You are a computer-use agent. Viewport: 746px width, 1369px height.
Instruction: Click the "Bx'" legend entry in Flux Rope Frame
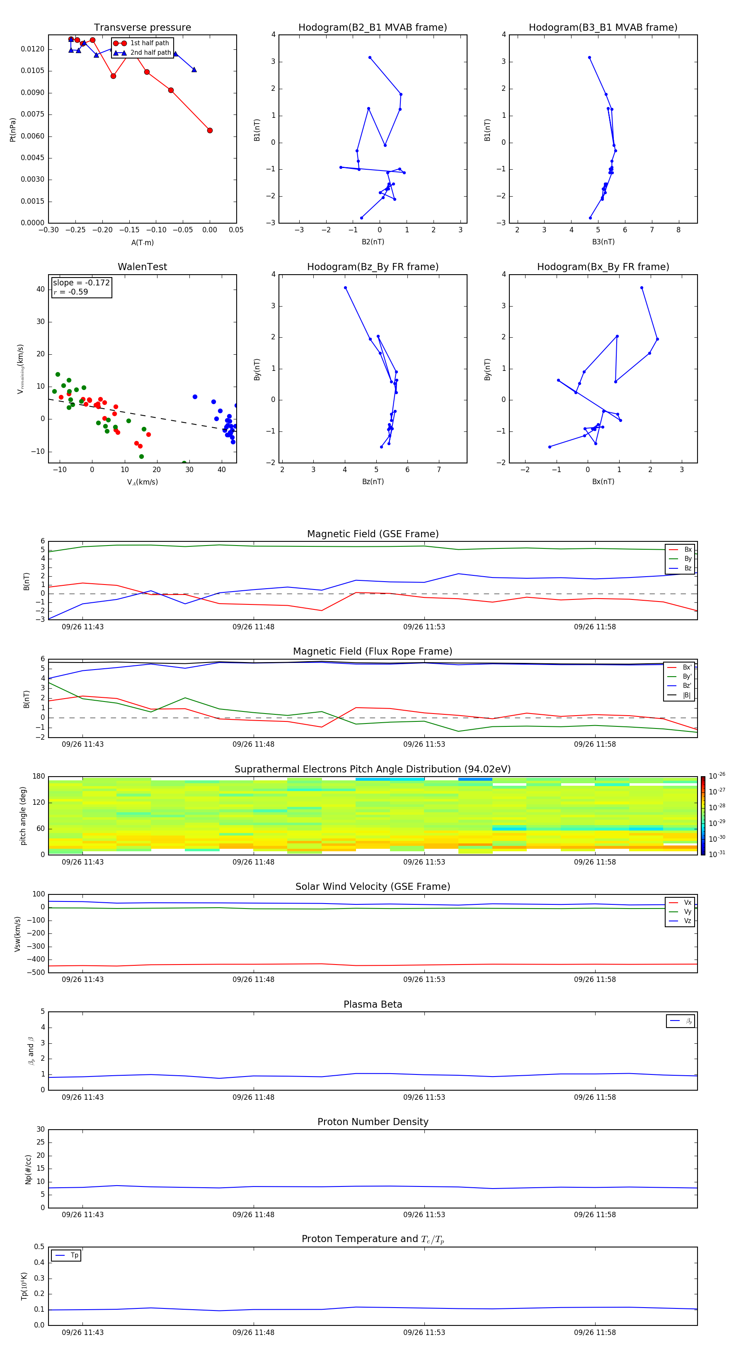point(680,667)
